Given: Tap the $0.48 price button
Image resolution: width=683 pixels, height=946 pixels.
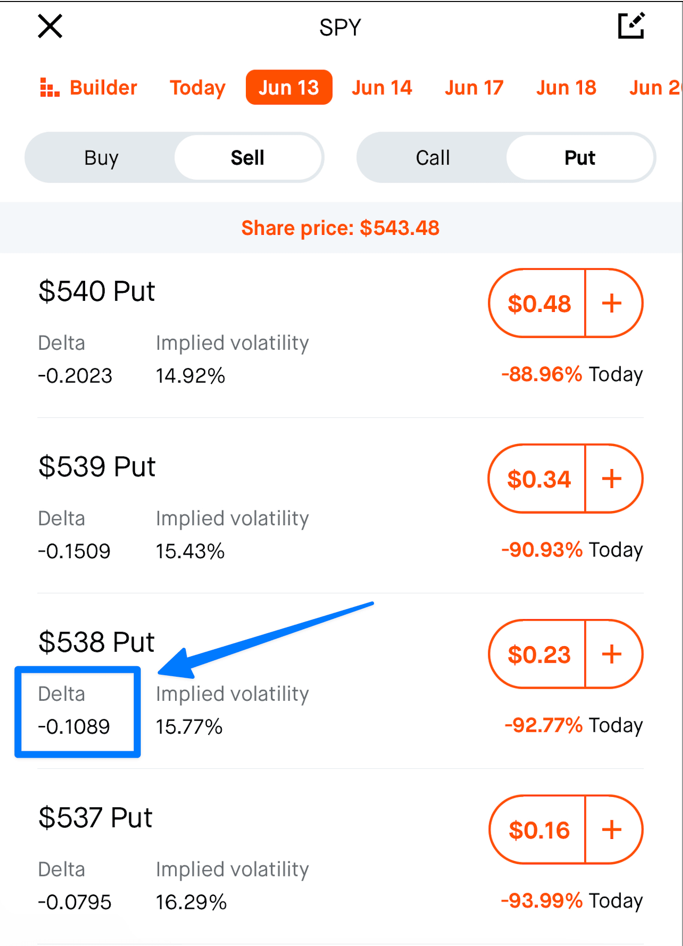Looking at the screenshot, I should [x=538, y=303].
